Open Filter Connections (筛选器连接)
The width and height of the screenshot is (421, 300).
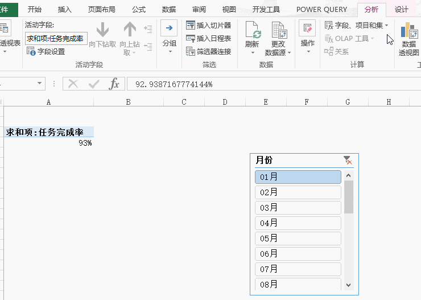(208, 52)
